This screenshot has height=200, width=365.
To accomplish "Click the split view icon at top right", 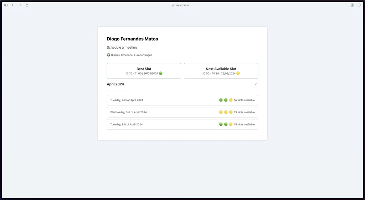I will point(359,5).
